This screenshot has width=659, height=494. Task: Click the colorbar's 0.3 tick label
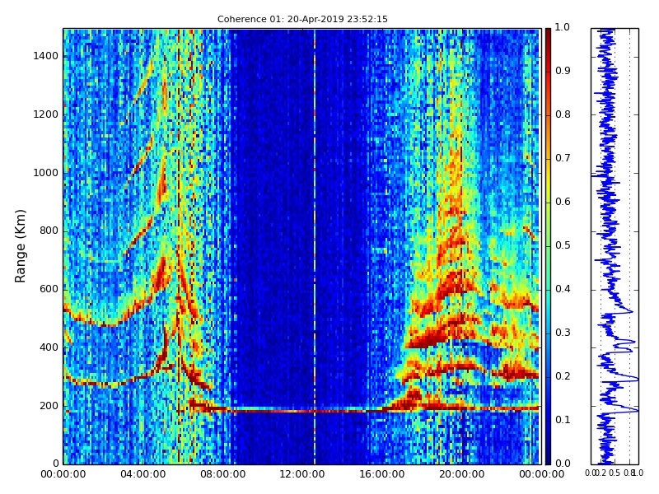pos(563,333)
